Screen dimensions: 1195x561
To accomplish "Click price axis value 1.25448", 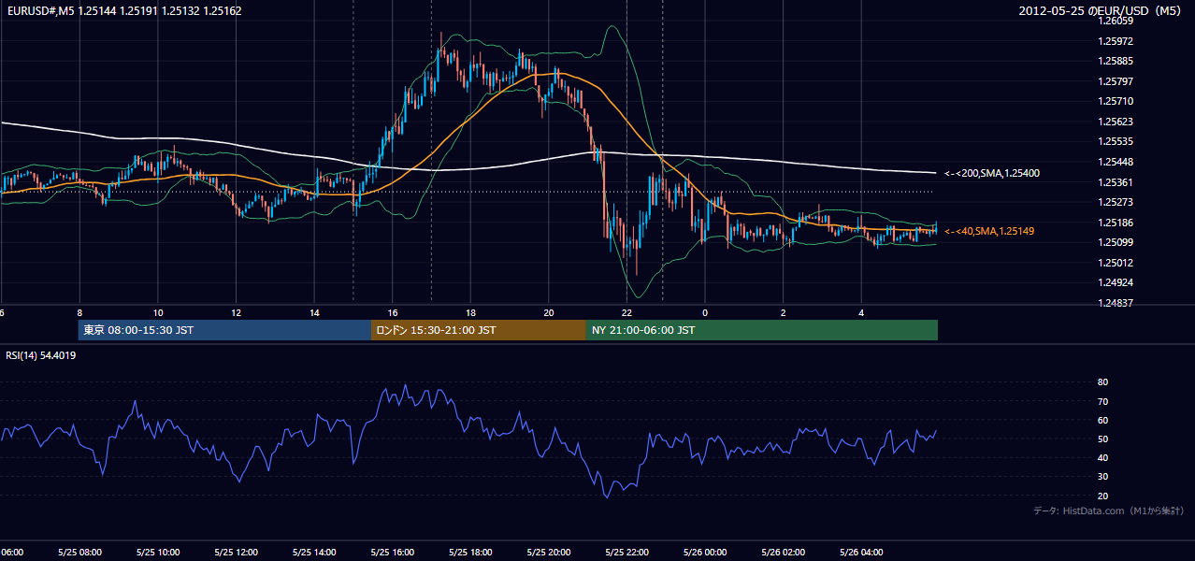I will 1116,162.
